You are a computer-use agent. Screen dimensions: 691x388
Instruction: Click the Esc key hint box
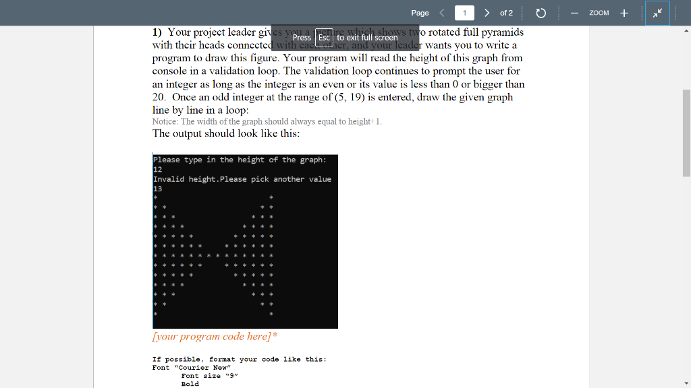(323, 38)
